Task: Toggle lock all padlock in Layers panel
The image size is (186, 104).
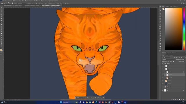Action: (x=174, y=62)
